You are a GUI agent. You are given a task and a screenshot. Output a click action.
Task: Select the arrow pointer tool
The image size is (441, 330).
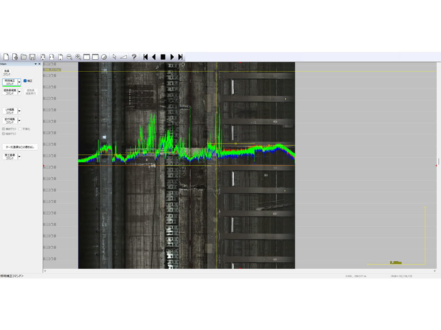tap(114, 57)
